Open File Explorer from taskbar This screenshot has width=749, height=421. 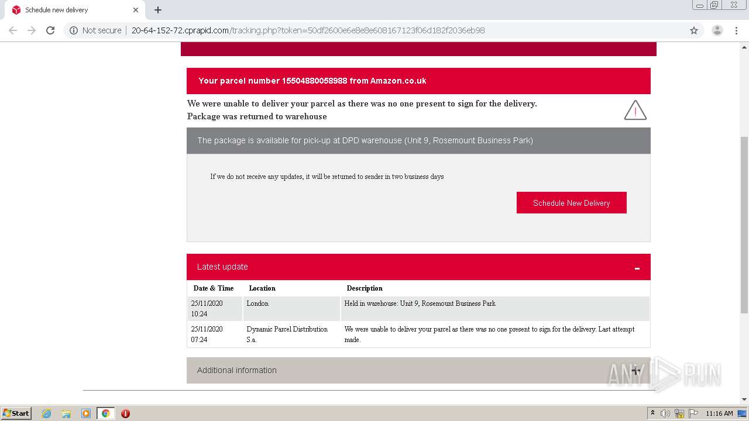66,413
